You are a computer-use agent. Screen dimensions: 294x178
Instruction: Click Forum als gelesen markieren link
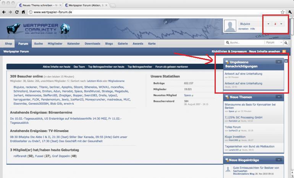pos(171,66)
